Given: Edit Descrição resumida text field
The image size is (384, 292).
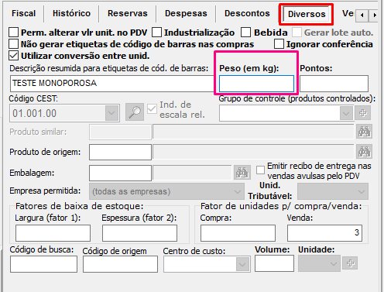Looking at the screenshot, I should pos(112,84).
